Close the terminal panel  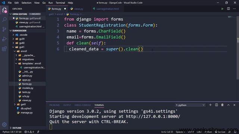point(235,105)
